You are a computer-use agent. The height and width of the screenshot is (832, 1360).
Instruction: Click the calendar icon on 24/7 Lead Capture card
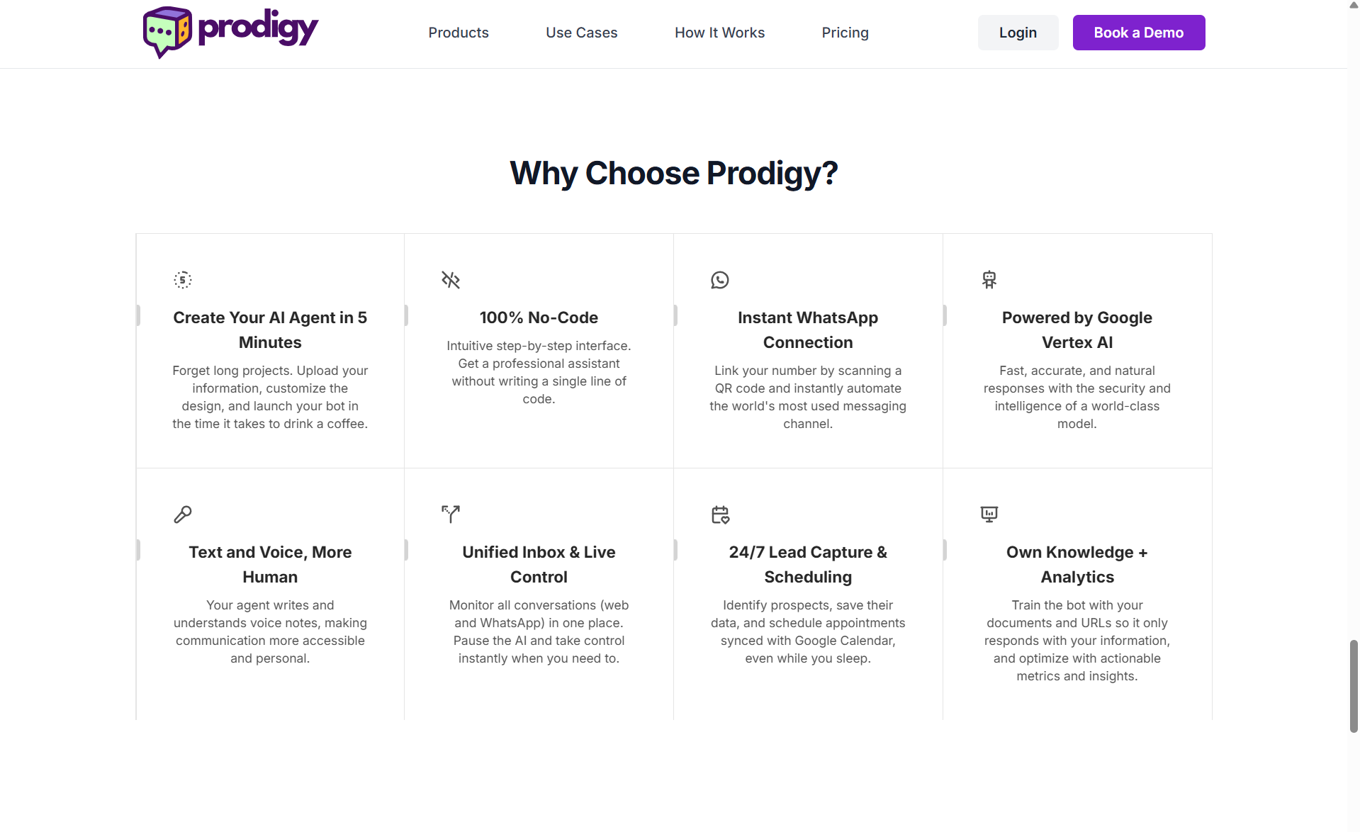(720, 515)
